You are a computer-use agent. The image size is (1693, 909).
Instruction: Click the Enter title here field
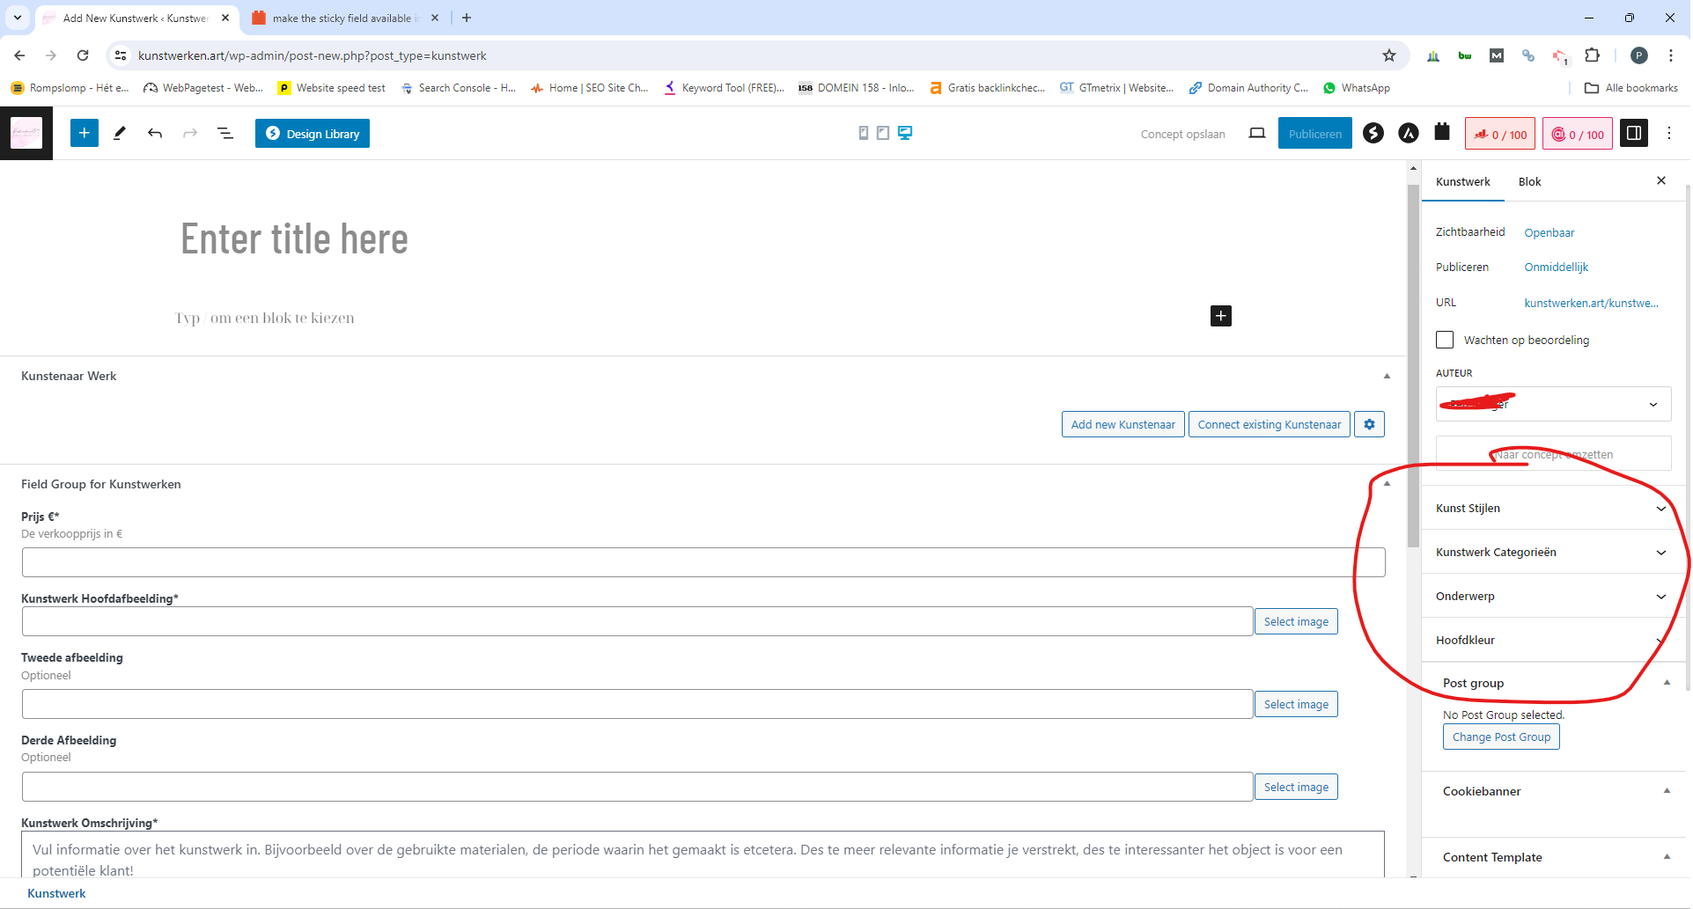click(x=294, y=238)
